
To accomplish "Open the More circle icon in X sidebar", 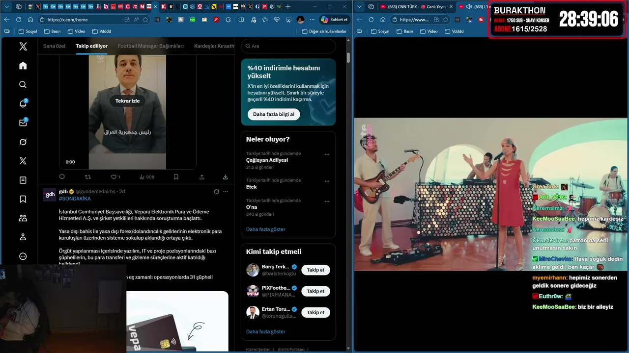I will click(x=23, y=256).
